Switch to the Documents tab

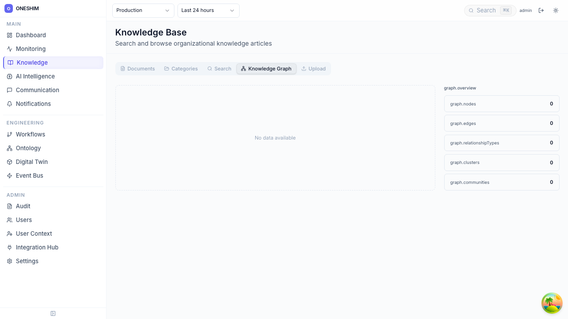(x=138, y=69)
